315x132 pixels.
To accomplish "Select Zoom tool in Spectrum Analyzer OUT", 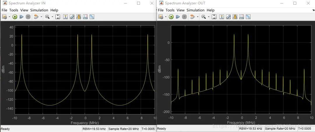I will click(x=204, y=17).
